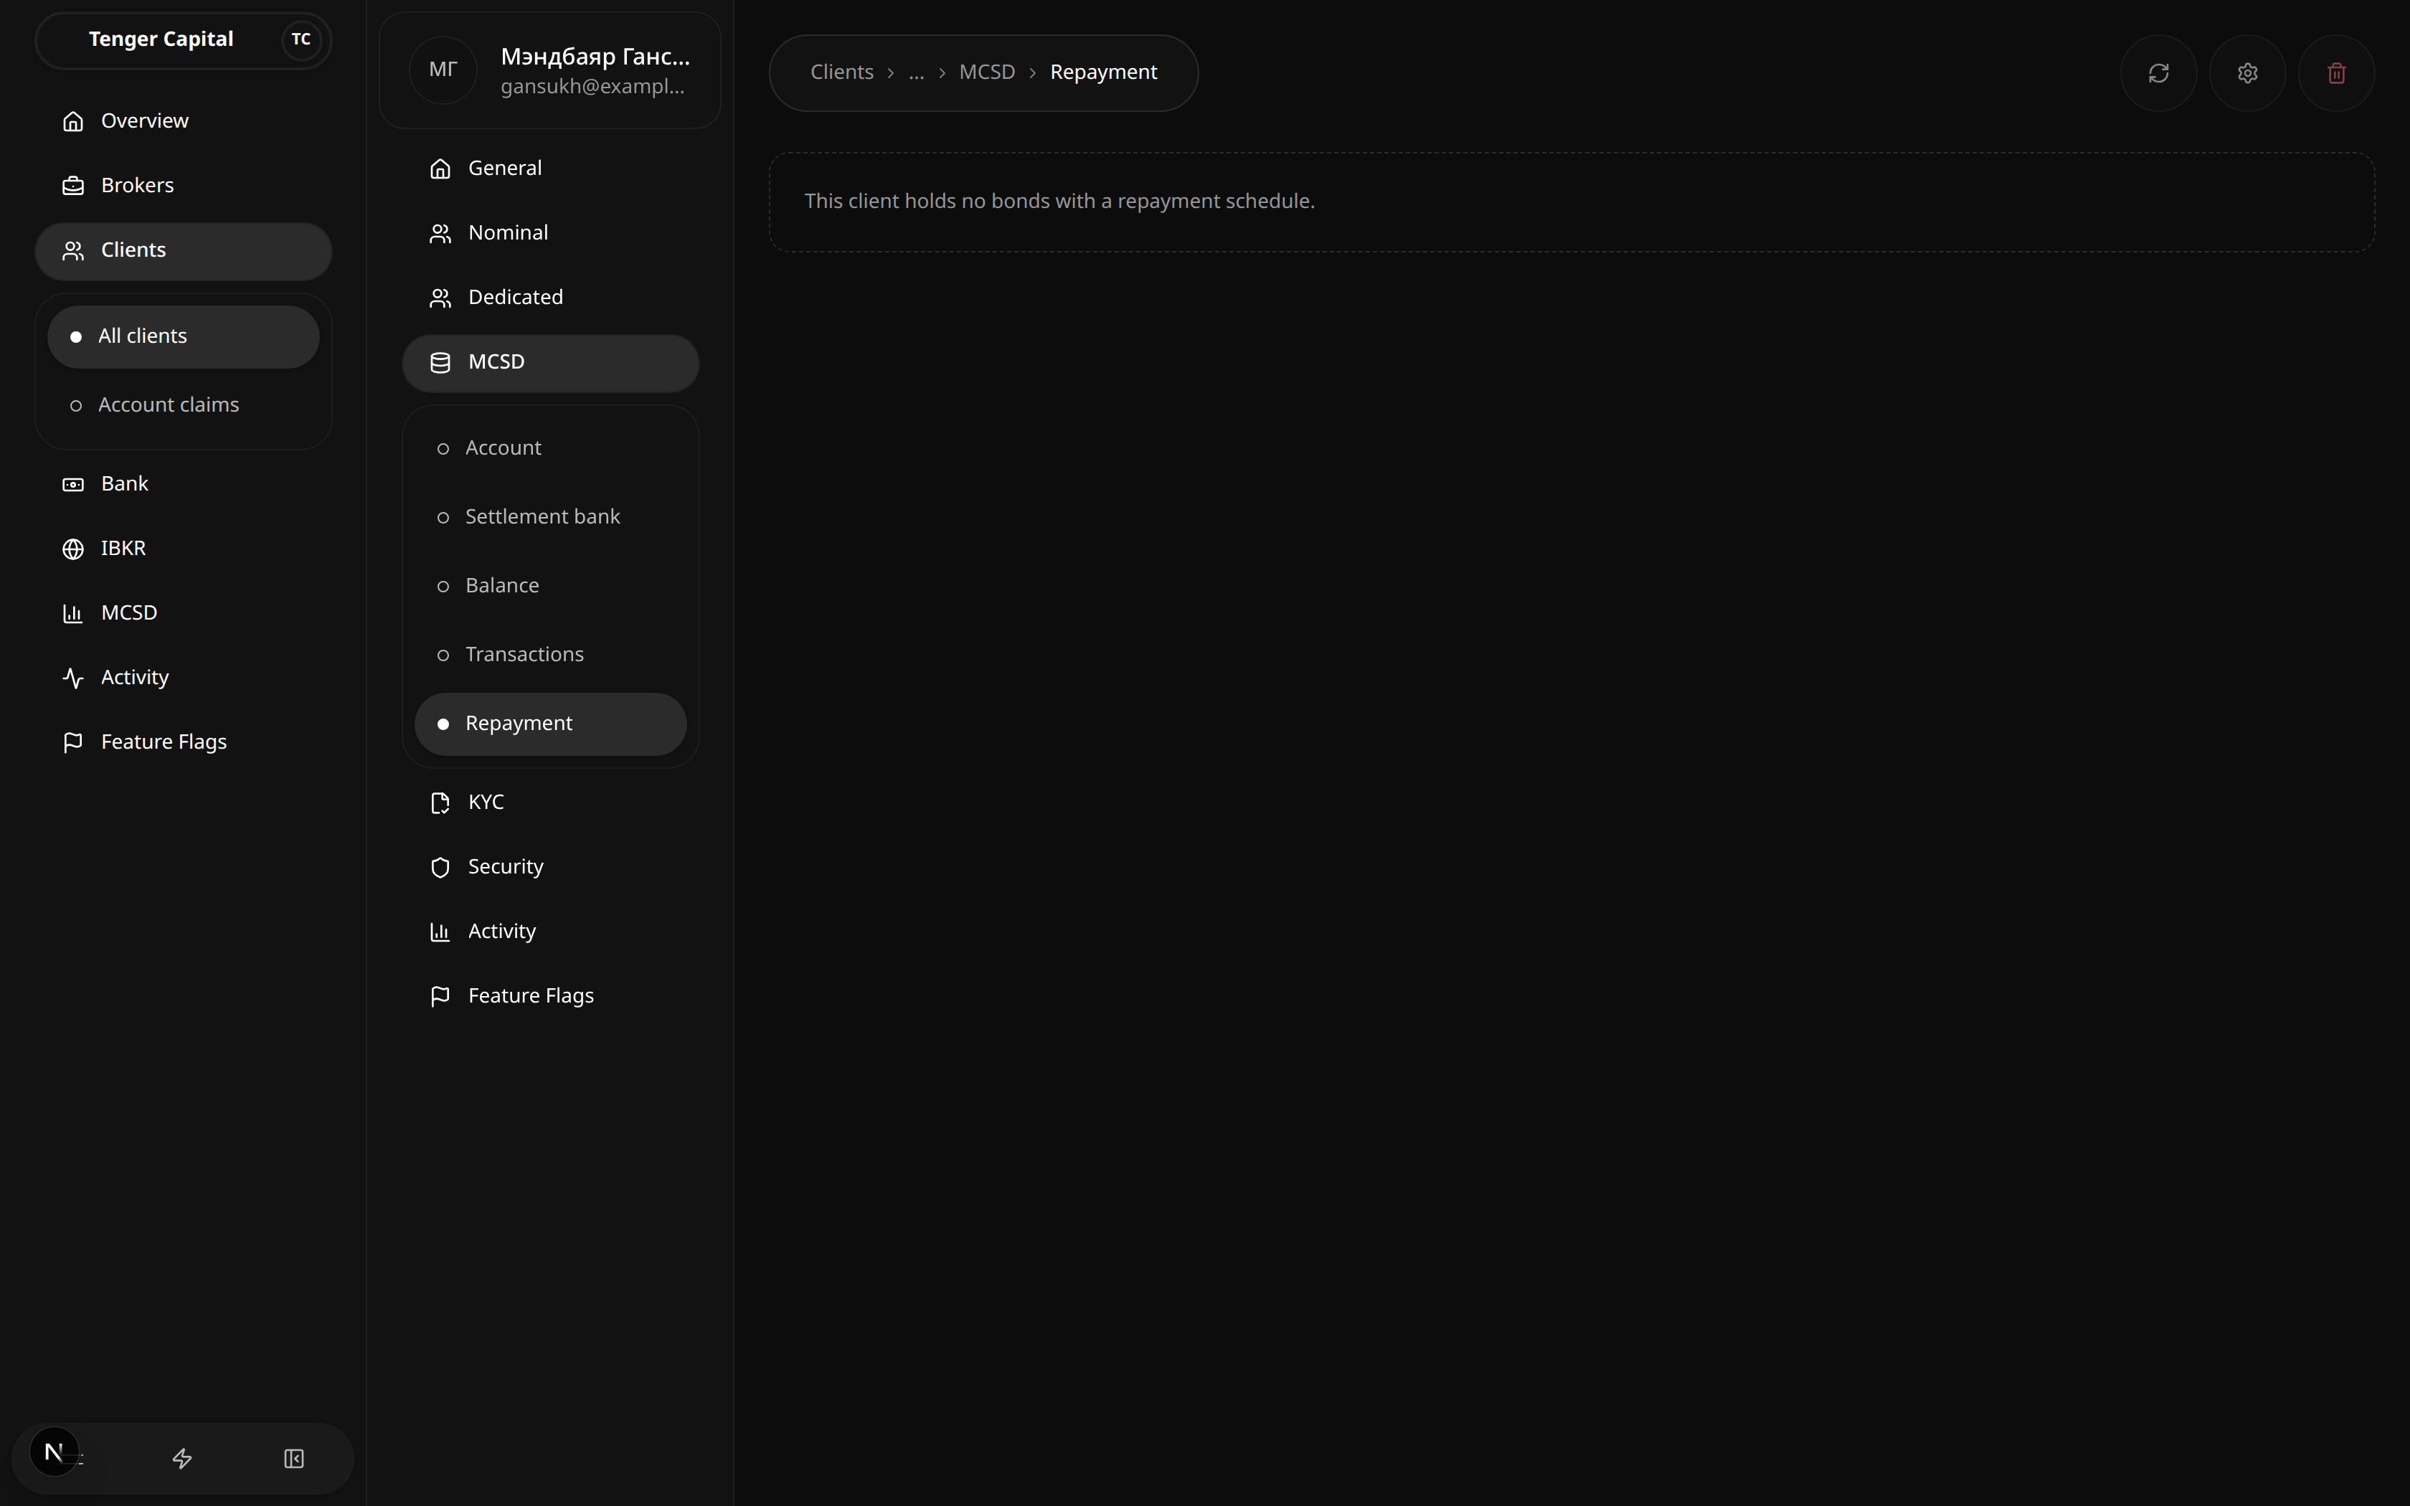This screenshot has height=1506, width=2410.
Task: Click the gansukh@exampl... email text
Action: [x=592, y=87]
